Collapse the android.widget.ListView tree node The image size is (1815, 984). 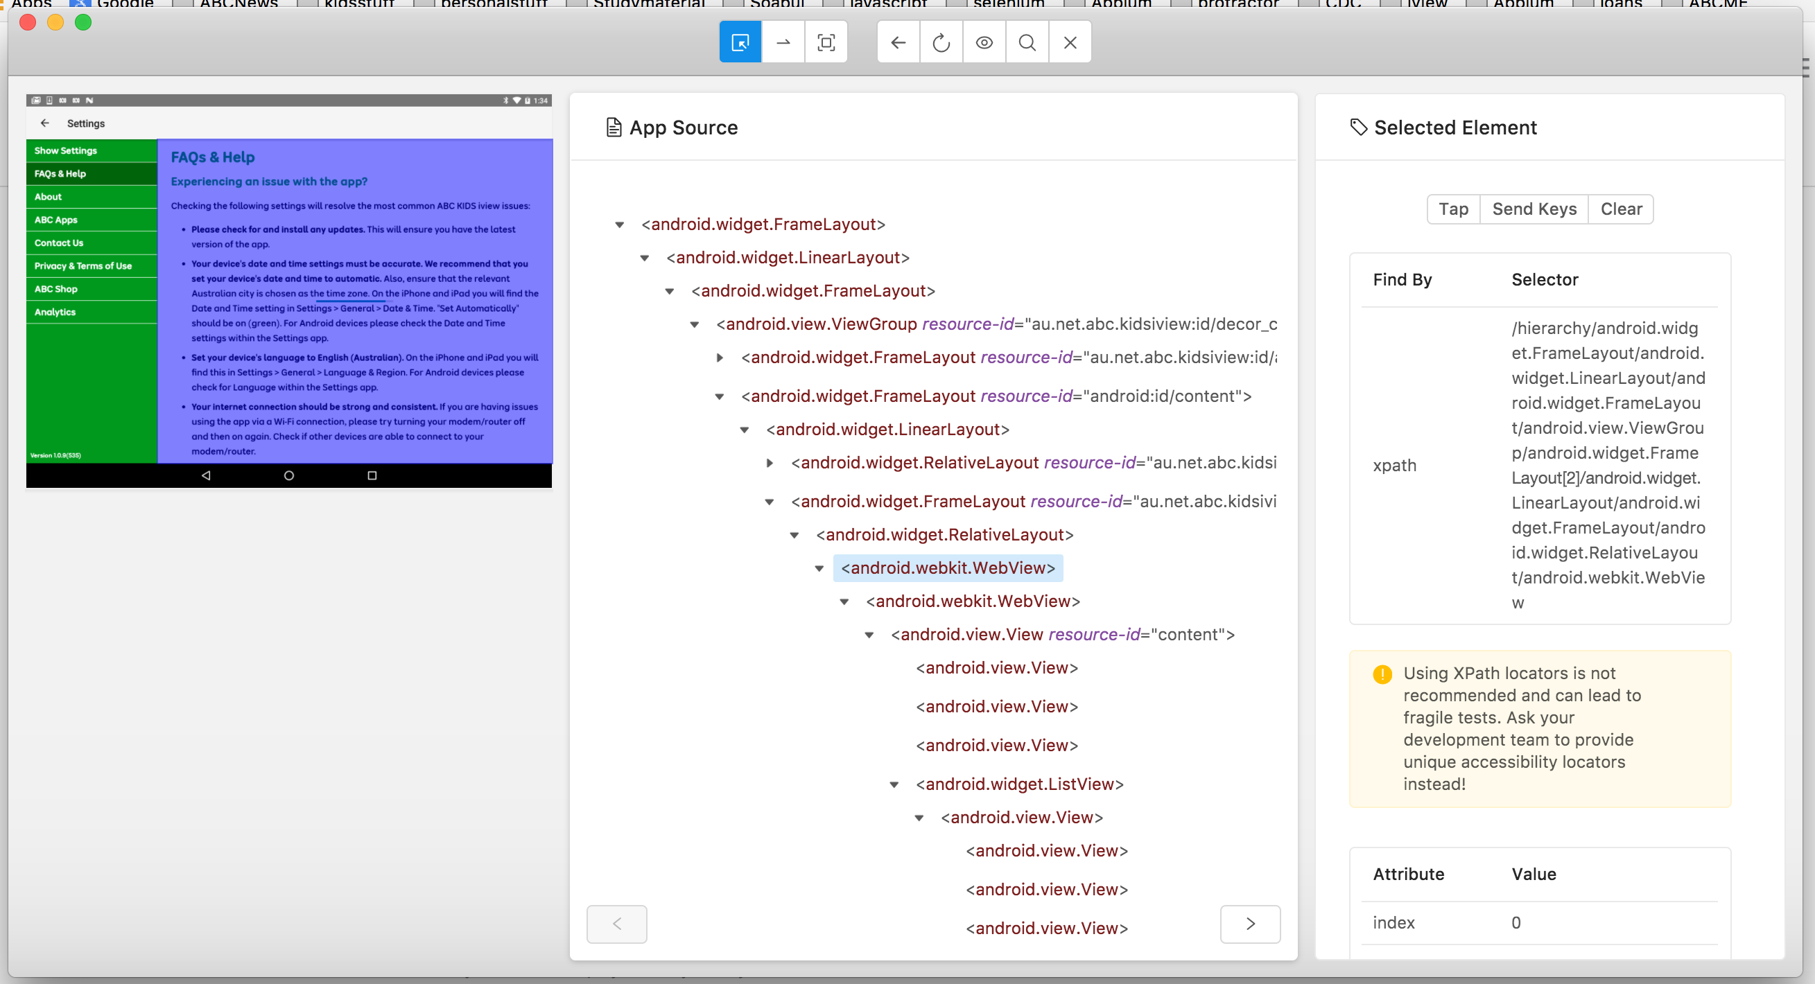pos(894,784)
